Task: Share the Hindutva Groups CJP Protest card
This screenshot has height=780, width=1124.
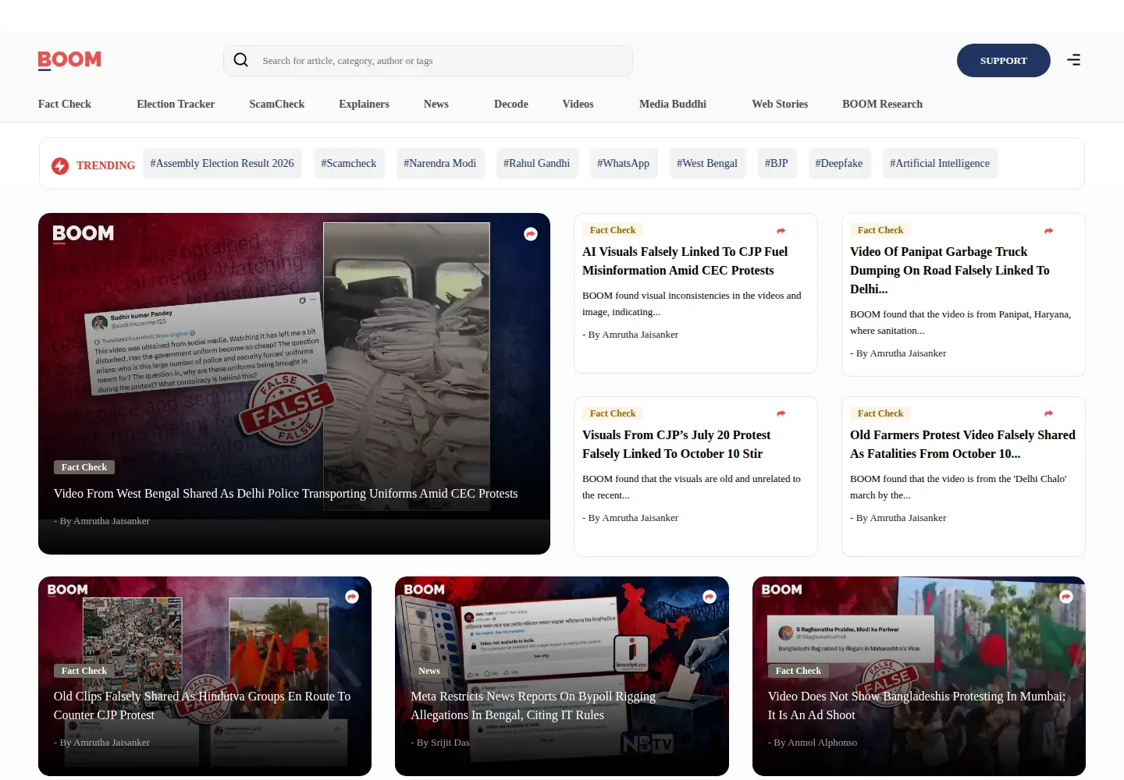Action: (x=352, y=597)
